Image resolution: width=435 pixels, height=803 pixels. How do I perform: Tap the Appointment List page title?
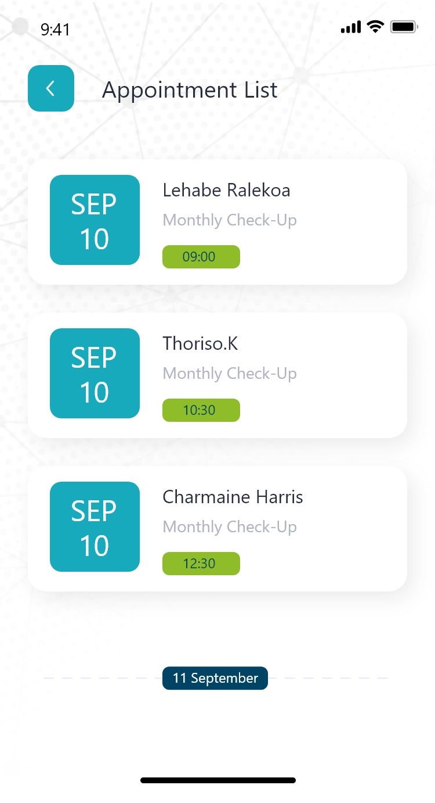coord(190,90)
